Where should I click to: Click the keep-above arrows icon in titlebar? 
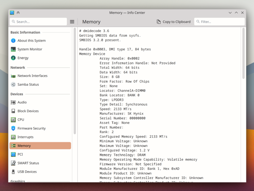coord(18,13)
